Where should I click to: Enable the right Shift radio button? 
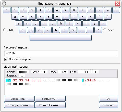(x=105, y=30)
